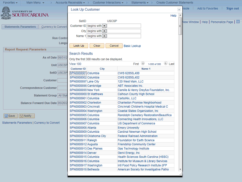242x182 pixels.
Task: Click the Customer ID search field
Action: coord(124,26)
